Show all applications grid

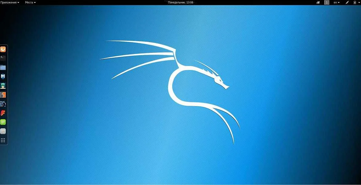(3, 140)
